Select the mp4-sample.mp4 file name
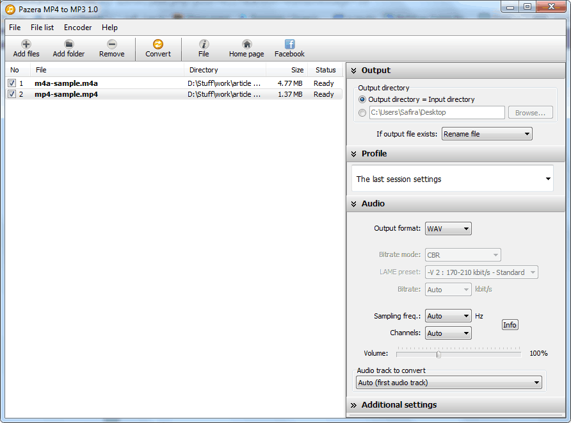The width and height of the screenshot is (571, 423). point(67,94)
